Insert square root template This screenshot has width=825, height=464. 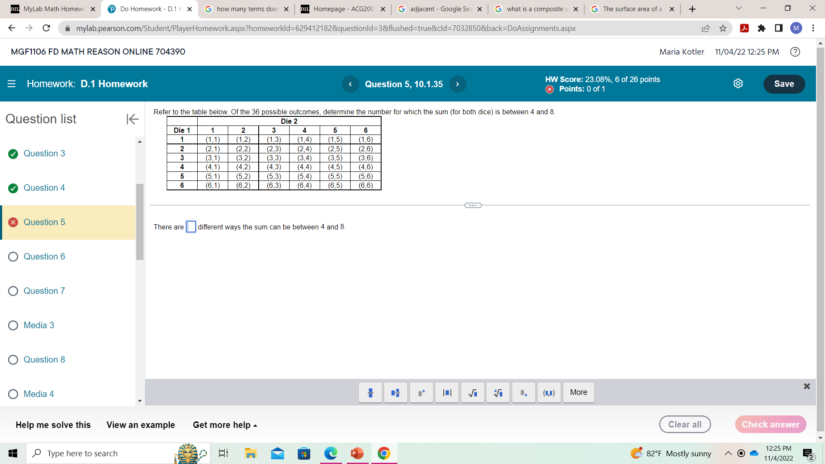click(x=473, y=393)
